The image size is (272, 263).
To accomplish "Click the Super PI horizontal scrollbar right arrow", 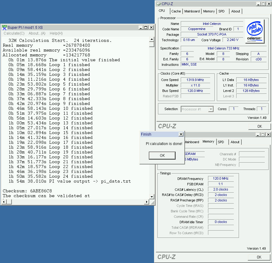I will [146, 202].
